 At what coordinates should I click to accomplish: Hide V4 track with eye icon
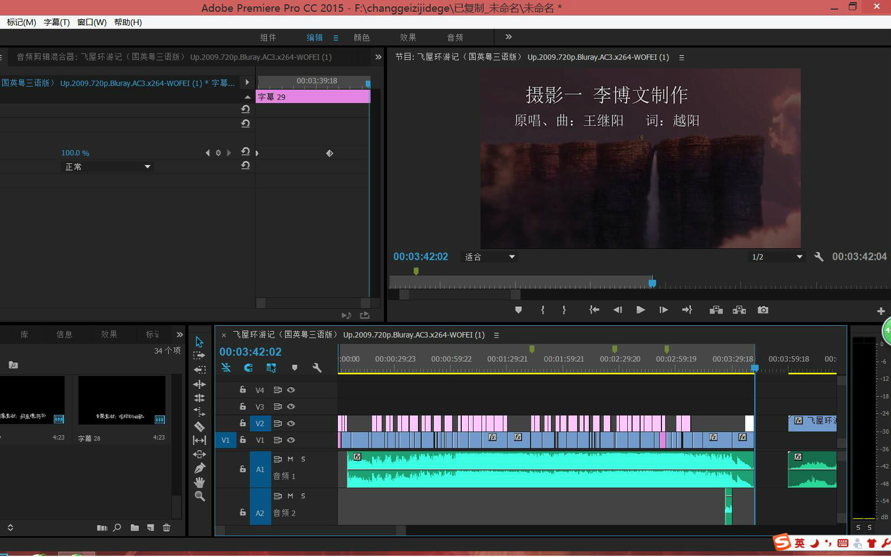click(x=291, y=390)
